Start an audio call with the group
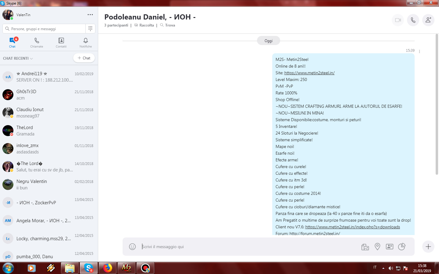 coord(413,20)
